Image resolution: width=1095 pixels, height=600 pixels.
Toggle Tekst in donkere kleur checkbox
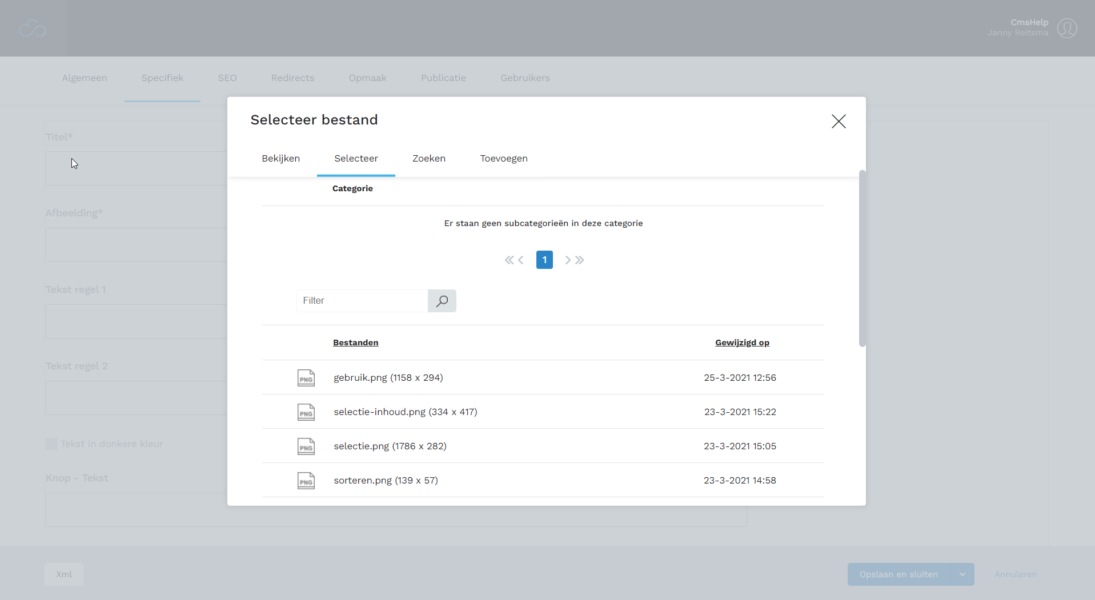pos(51,444)
